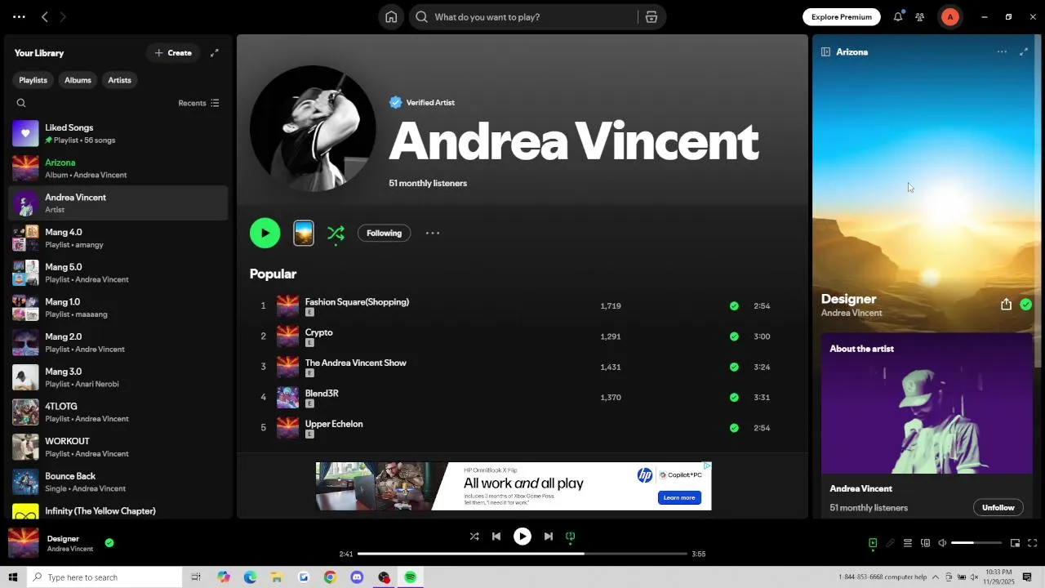The height and width of the screenshot is (588, 1045).
Task: Collapse the Arizona now playing panel
Action: pyautogui.click(x=825, y=52)
